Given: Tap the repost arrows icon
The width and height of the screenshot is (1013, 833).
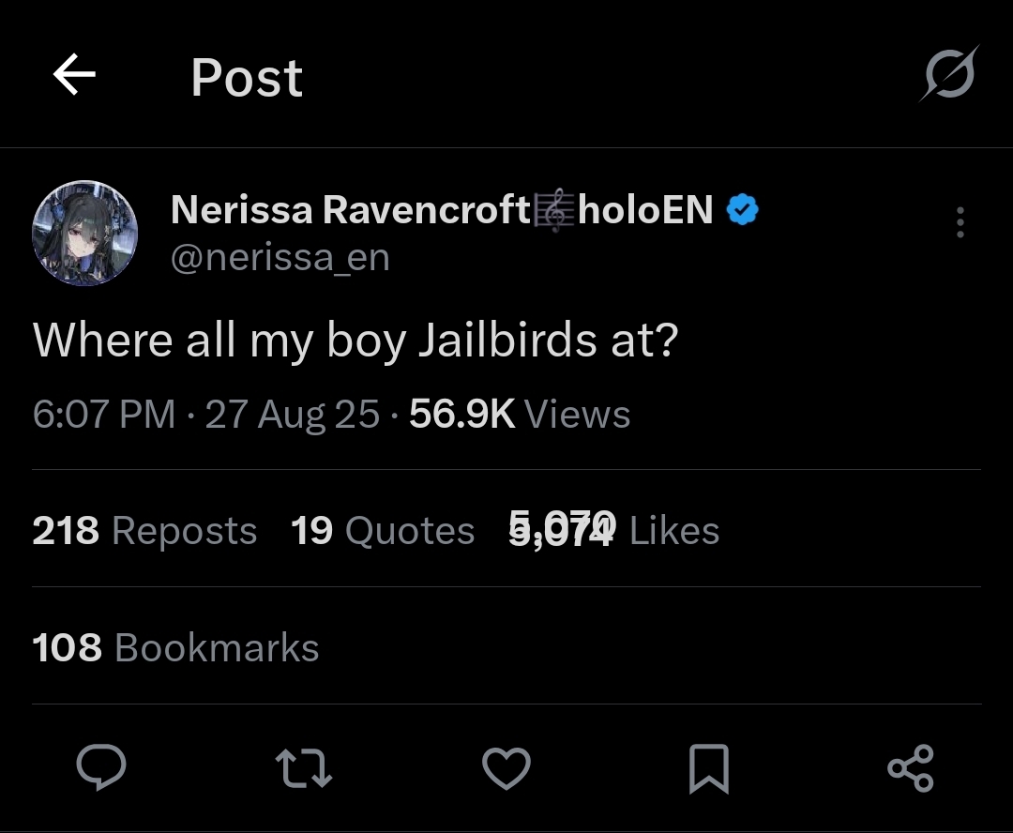Looking at the screenshot, I should click(304, 768).
